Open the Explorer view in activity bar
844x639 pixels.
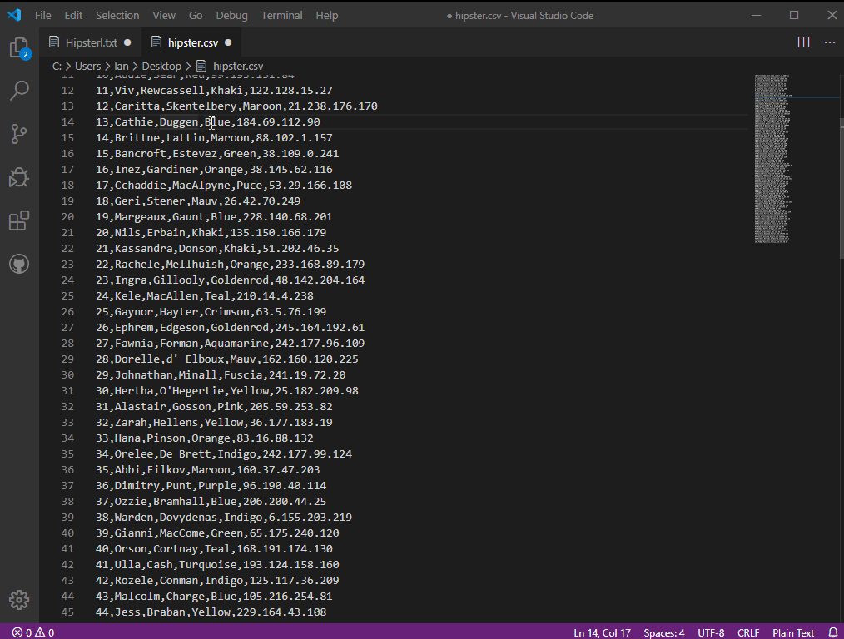[x=19, y=47]
